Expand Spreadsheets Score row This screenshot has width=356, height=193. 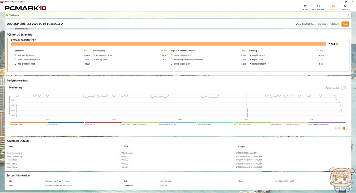pos(94,55)
